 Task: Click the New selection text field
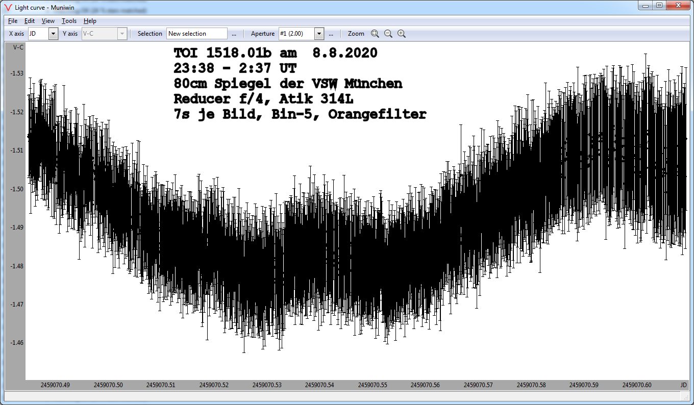click(196, 34)
